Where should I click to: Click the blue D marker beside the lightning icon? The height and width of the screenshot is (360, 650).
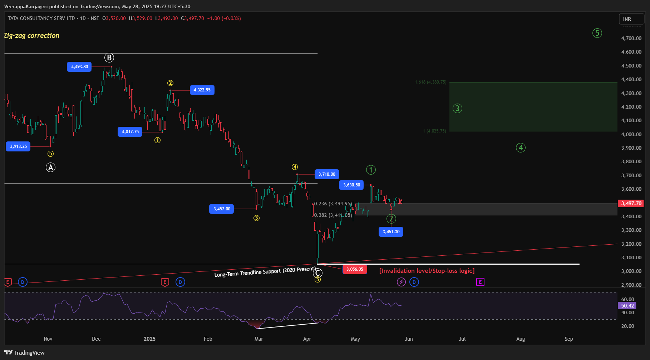click(x=414, y=282)
